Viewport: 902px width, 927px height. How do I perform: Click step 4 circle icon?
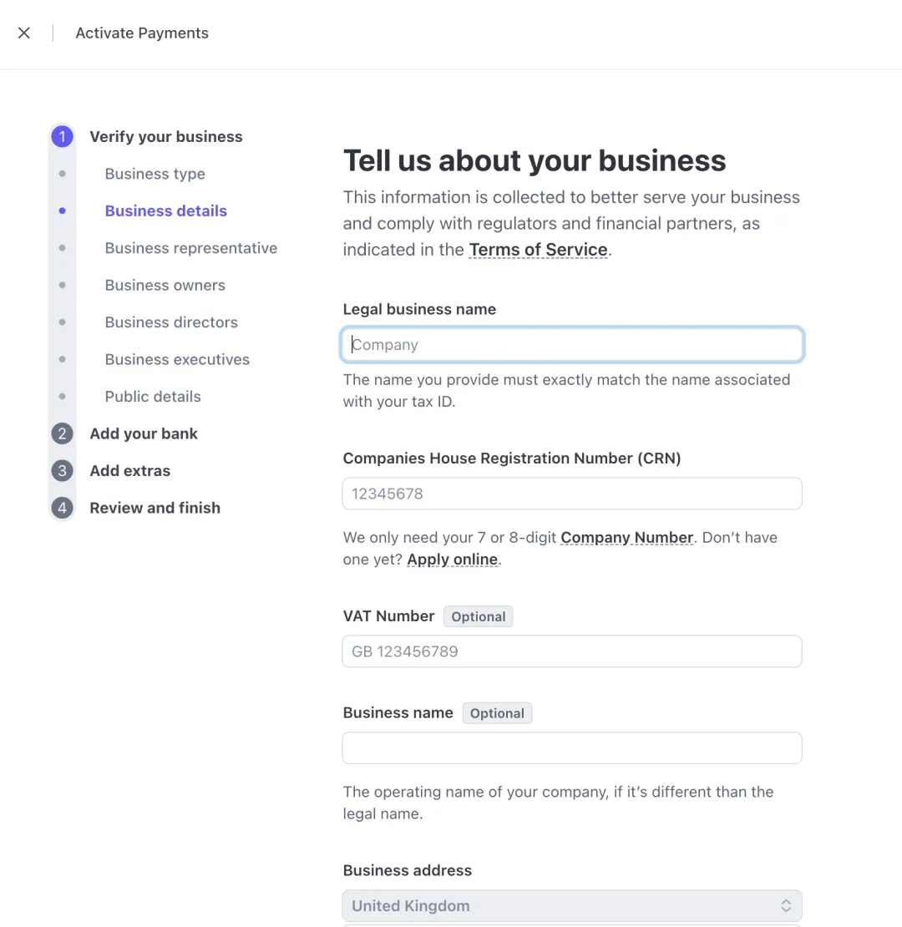62,508
